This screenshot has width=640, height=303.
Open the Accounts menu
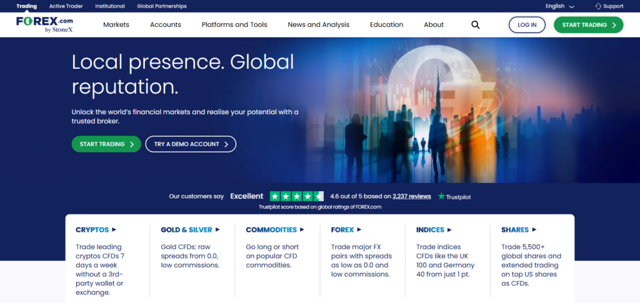click(165, 24)
